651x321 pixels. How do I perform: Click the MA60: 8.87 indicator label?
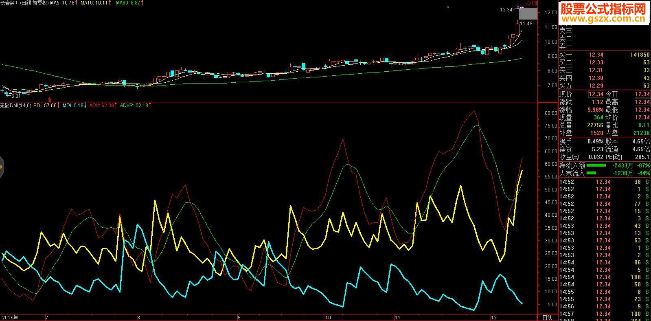[x=128, y=3]
